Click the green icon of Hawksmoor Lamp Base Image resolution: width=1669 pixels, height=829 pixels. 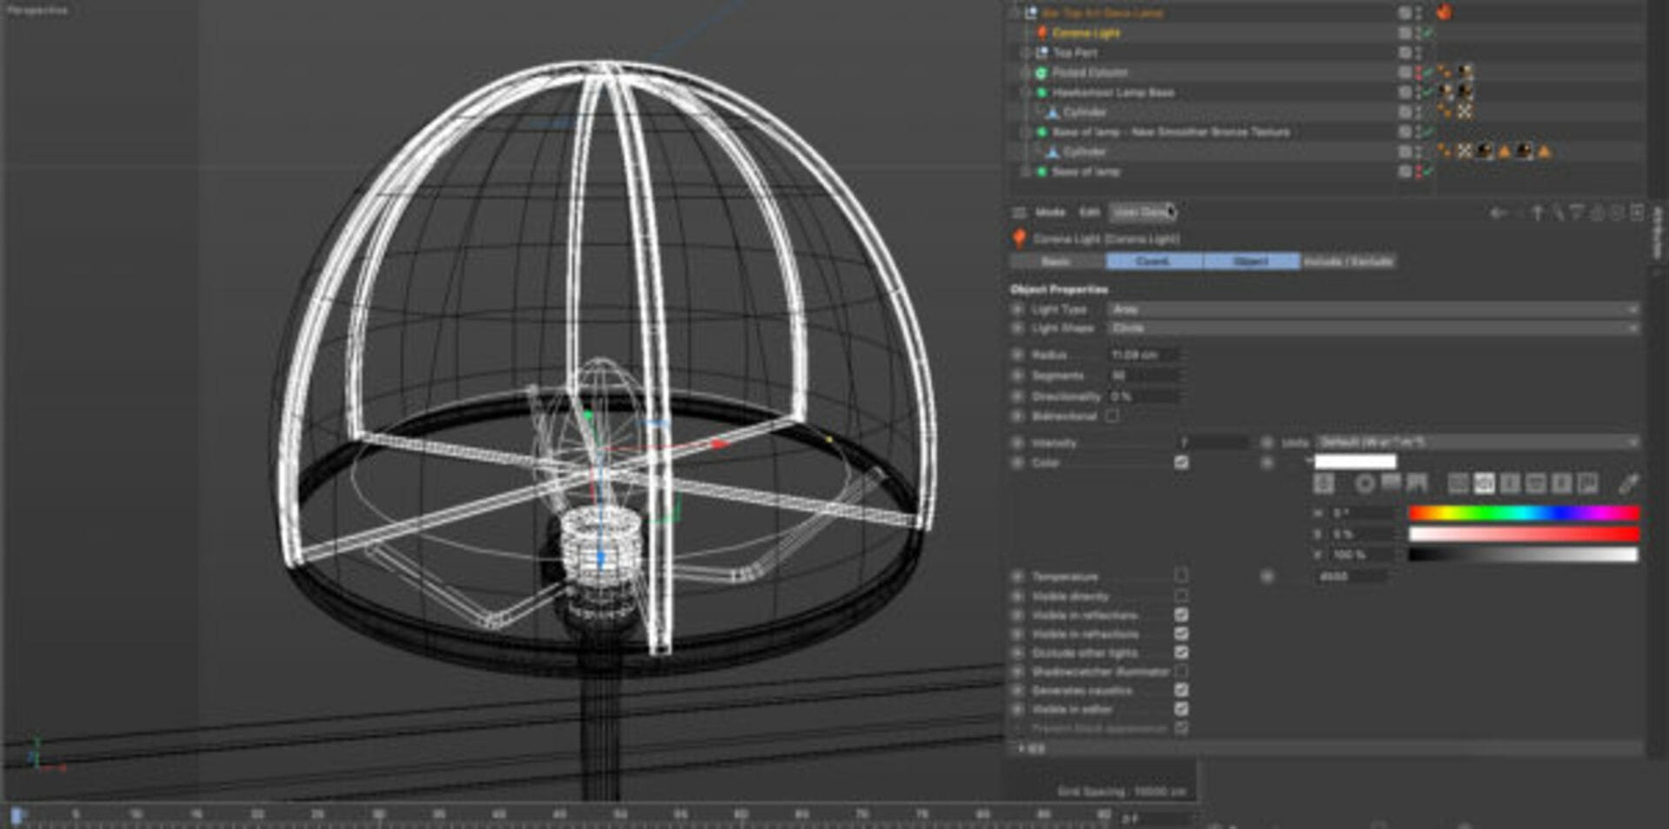tap(1041, 92)
